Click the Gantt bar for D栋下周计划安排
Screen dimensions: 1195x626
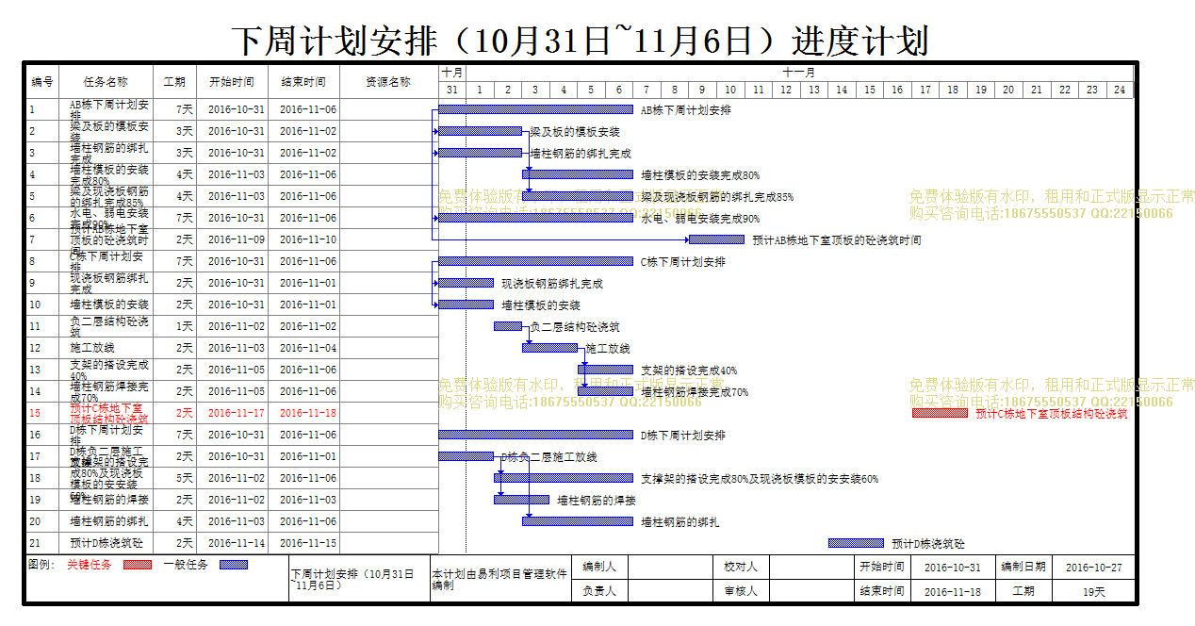(x=536, y=435)
